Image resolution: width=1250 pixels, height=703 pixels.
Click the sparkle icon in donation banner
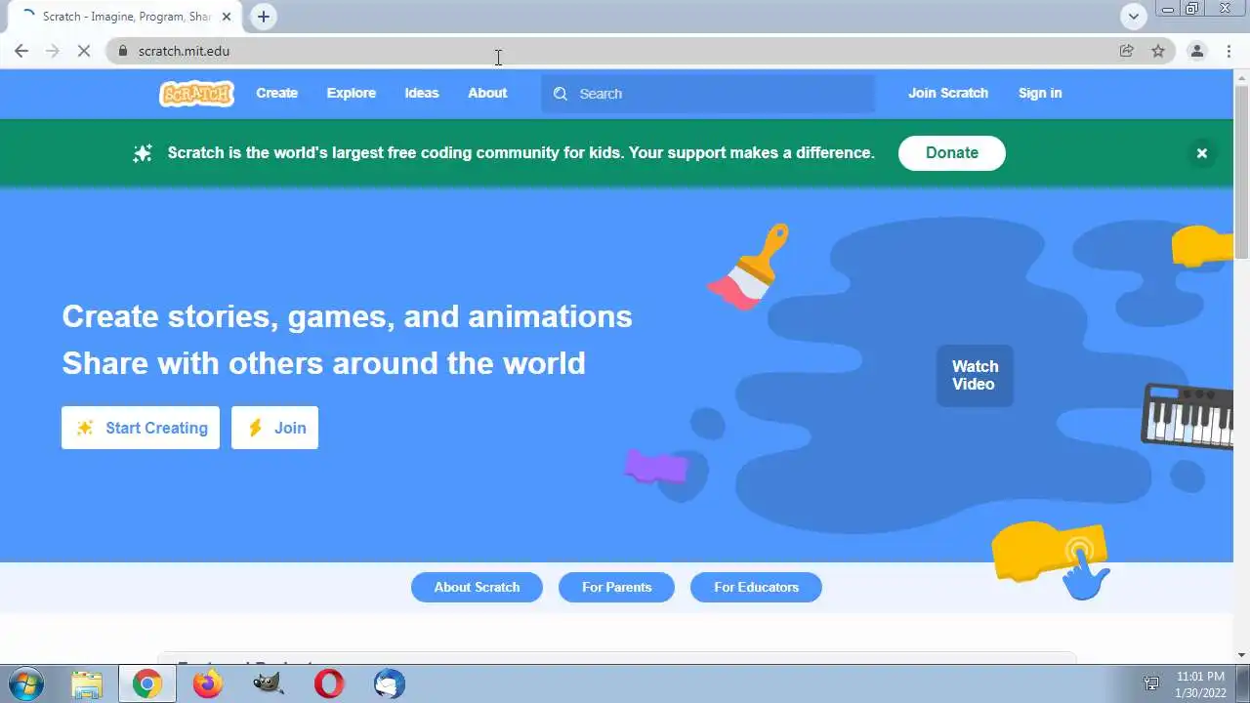(143, 153)
